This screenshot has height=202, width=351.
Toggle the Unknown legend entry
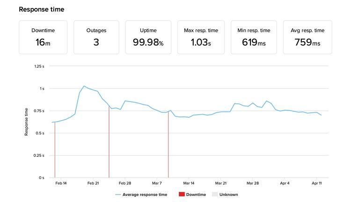click(x=225, y=195)
